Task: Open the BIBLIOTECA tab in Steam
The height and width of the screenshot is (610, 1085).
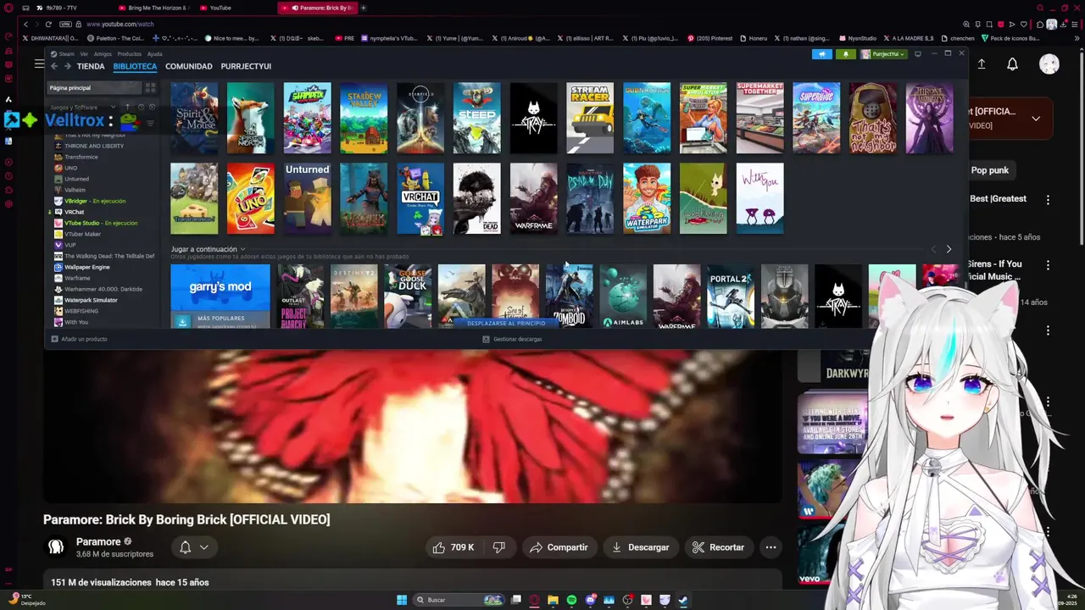Action: [135, 66]
